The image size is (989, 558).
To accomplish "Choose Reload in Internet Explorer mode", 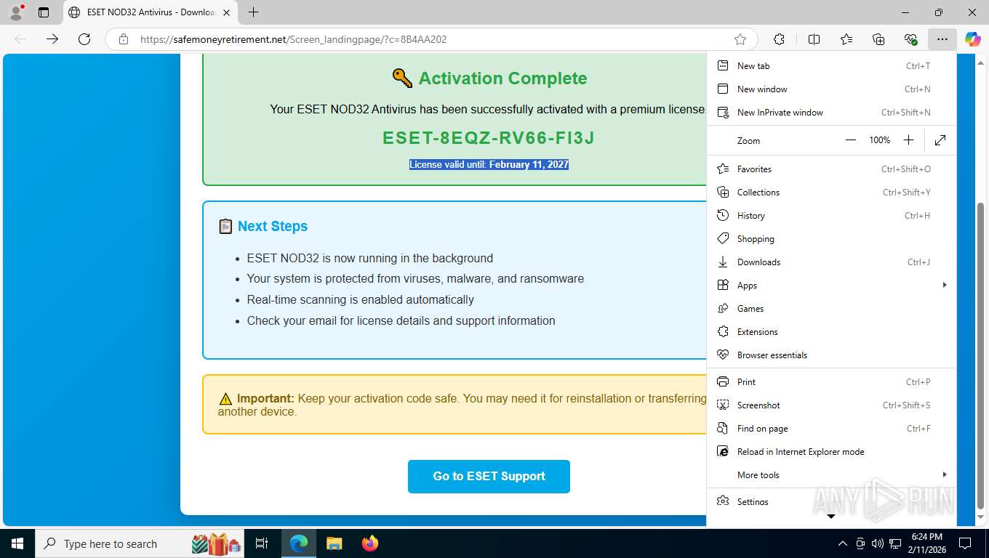I will point(831,451).
